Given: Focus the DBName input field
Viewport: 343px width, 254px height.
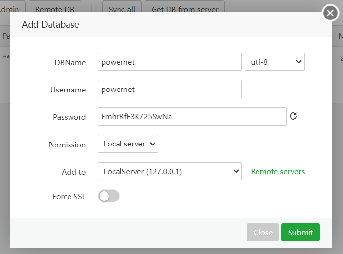Looking at the screenshot, I should point(170,62).
